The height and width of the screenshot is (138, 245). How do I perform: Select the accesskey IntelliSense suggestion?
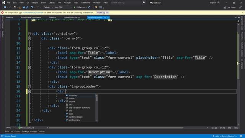tap(80, 95)
